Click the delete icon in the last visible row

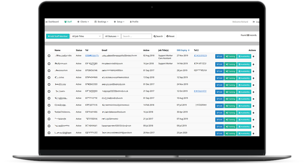[254, 134]
